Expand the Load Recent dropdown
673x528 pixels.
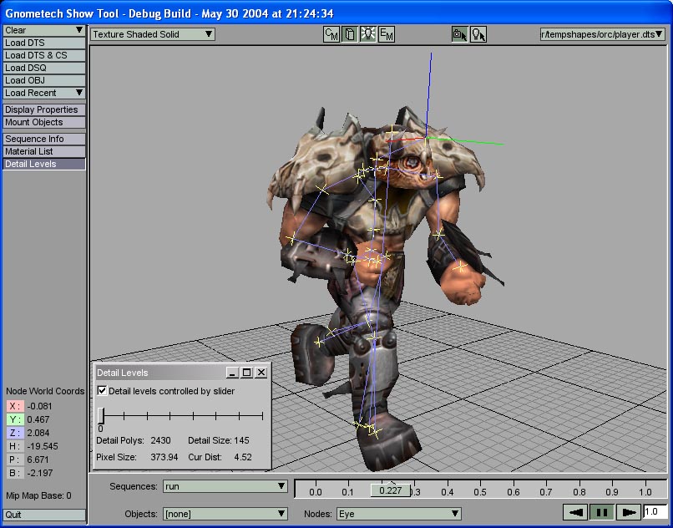coord(43,93)
